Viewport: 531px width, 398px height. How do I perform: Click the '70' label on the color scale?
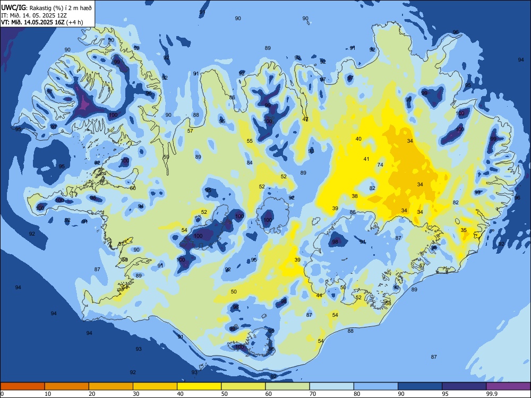coord(313,394)
